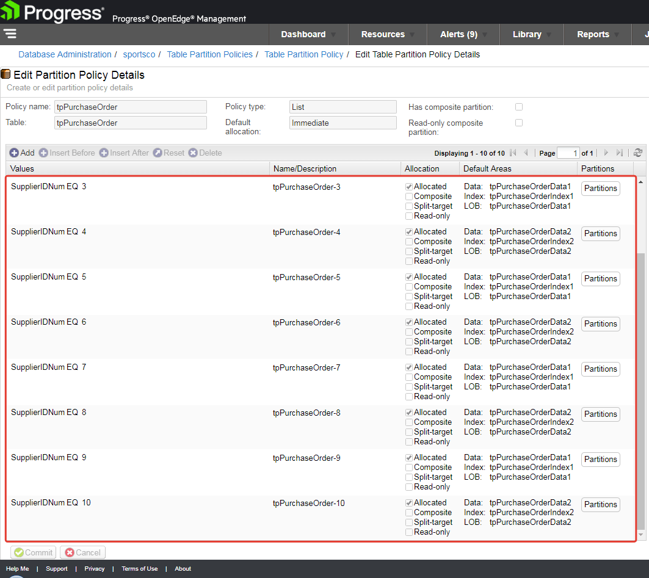This screenshot has width=649, height=578.
Task: Toggle Read-only checkbox for tpPurchaseOrder-10
Action: coord(409,532)
